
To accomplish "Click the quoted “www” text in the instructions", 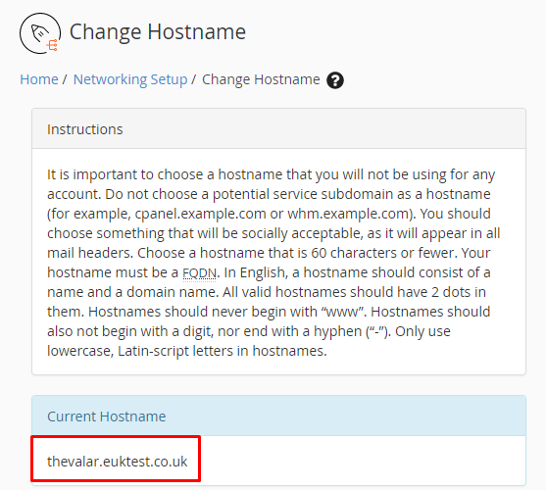I will click(x=344, y=312).
